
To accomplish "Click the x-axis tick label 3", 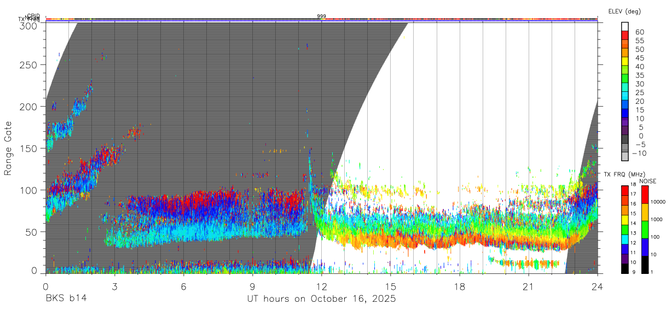I will click(114, 286).
